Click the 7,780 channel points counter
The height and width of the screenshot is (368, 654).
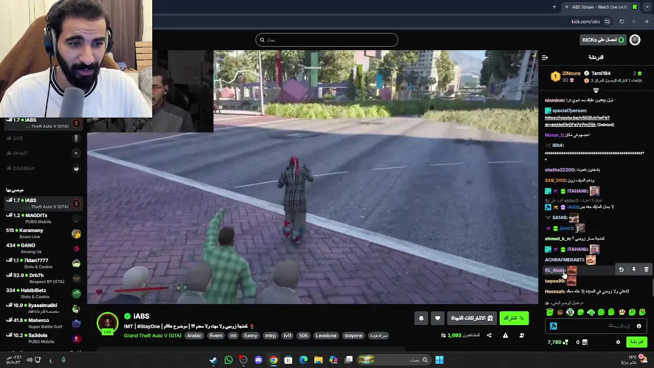[x=557, y=342]
